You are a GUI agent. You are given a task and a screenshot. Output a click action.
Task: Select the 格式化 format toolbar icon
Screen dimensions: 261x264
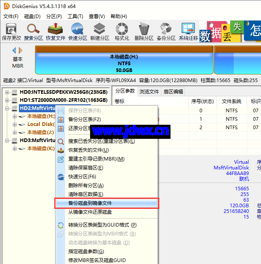click(x=122, y=32)
